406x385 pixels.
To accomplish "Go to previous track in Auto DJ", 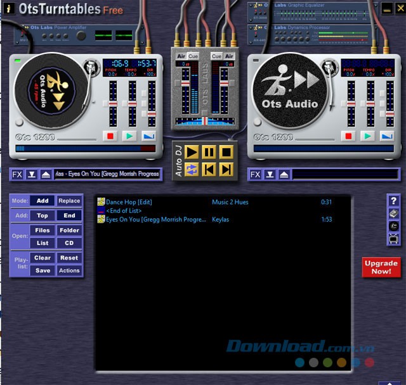I will 209,169.
